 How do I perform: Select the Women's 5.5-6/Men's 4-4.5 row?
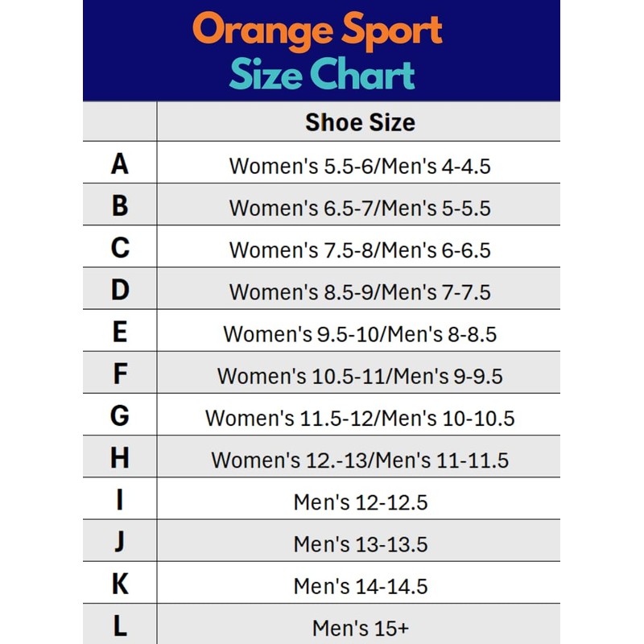pos(360,166)
